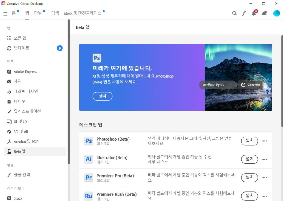Click the search magnifier icon

coord(234,13)
